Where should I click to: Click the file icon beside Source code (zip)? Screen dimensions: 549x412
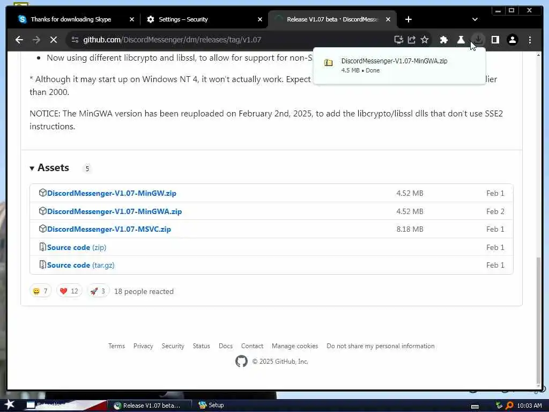click(x=43, y=247)
